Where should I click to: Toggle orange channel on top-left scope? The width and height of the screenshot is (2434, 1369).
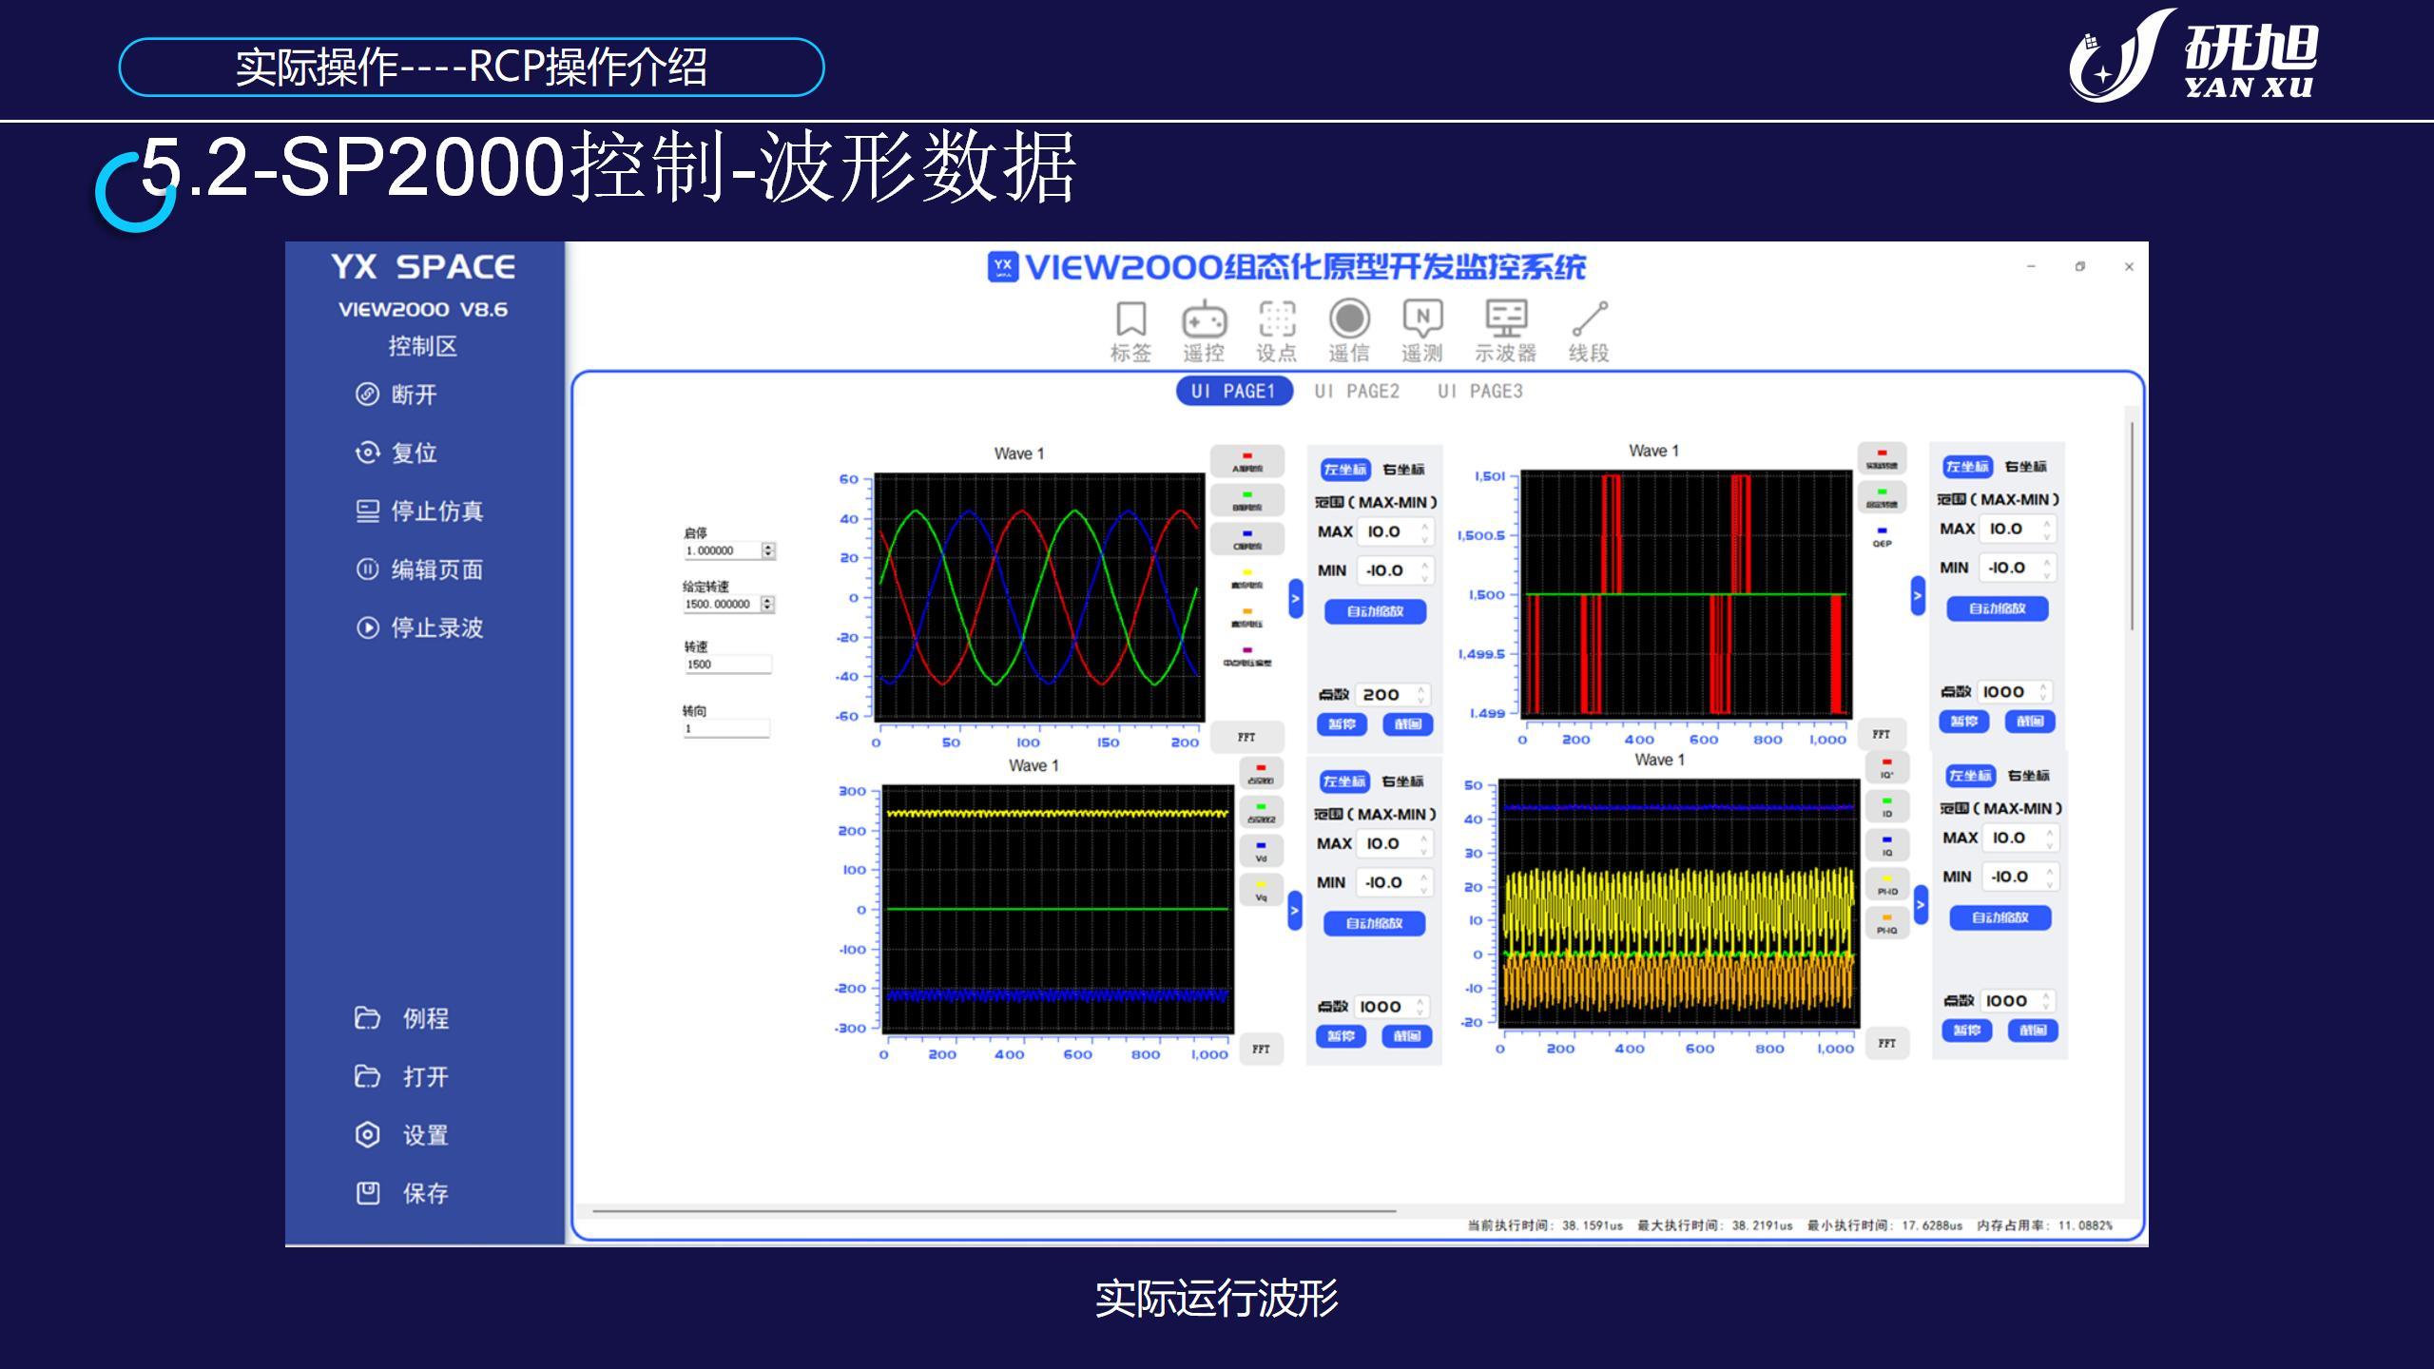point(1247,618)
